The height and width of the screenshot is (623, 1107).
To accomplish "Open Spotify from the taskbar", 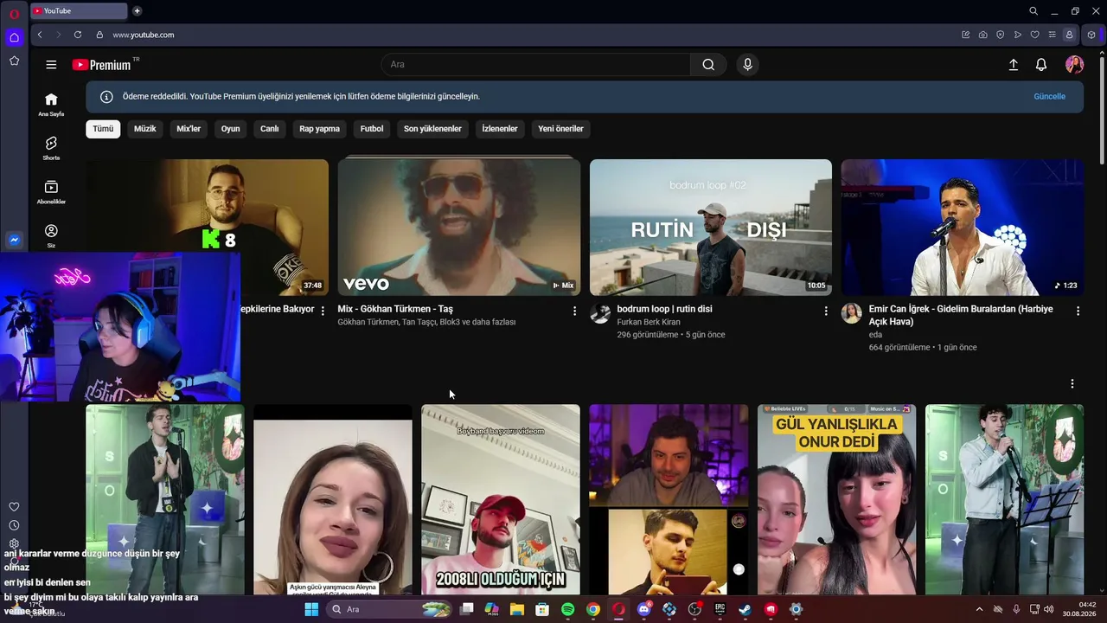I will [567, 609].
